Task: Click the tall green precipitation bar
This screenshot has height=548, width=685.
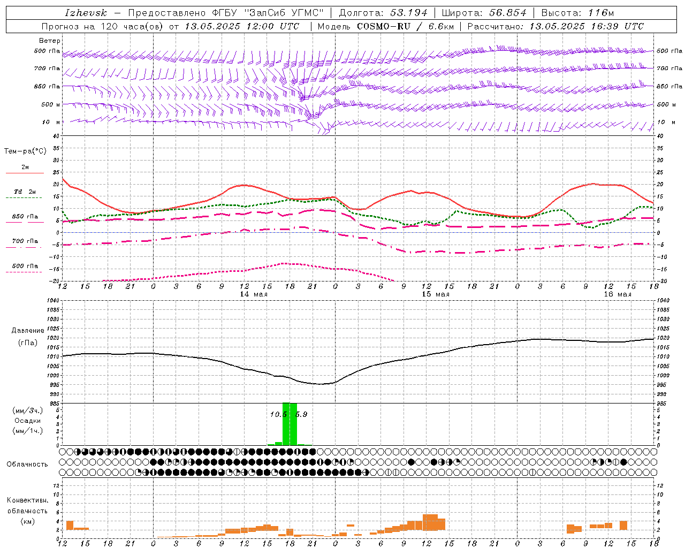Action: click(x=286, y=424)
